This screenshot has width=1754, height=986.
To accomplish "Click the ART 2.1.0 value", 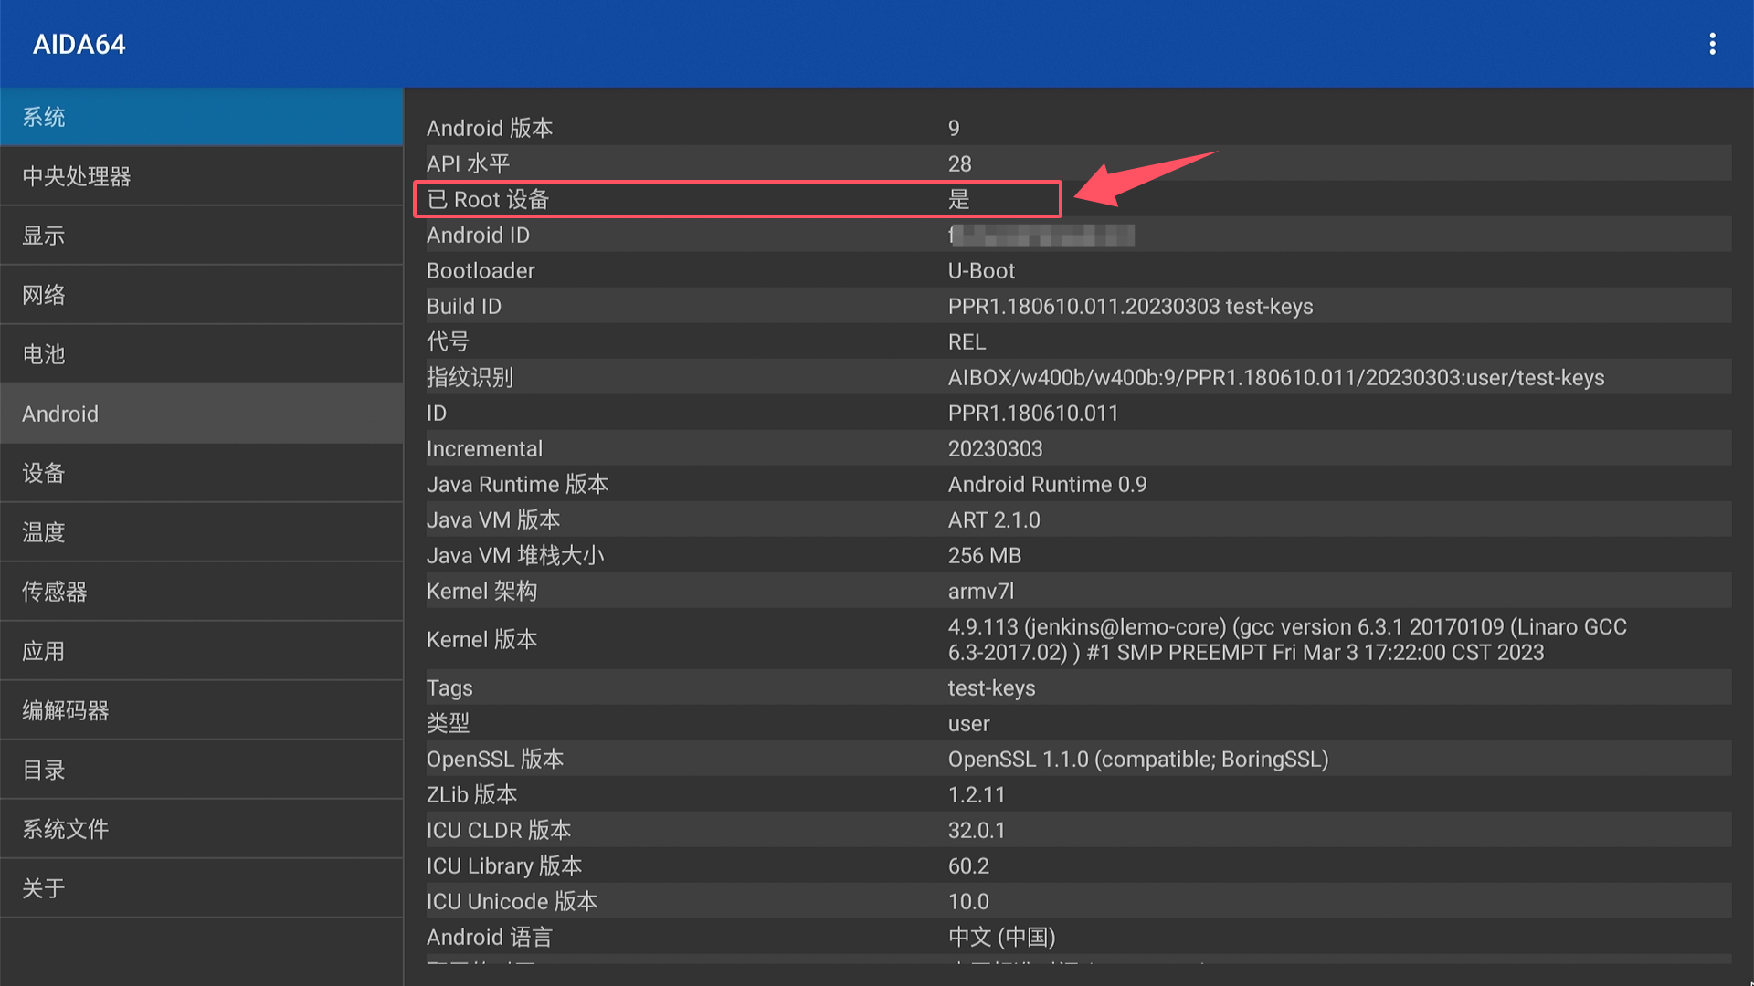I will [x=994, y=519].
